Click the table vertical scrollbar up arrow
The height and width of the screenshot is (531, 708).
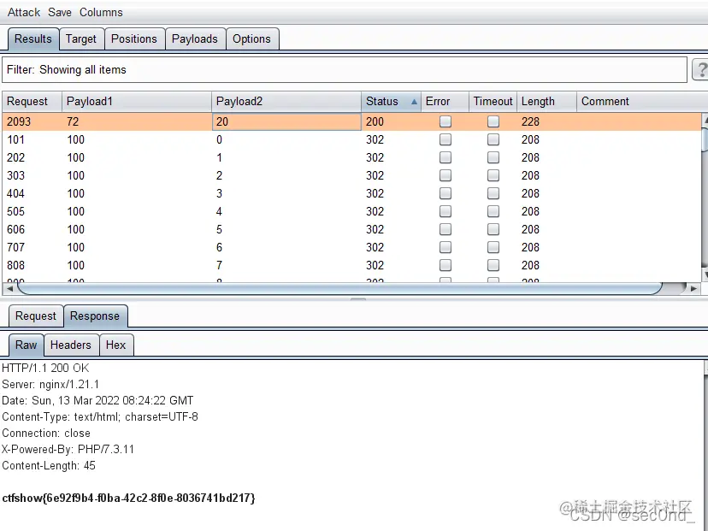tap(705, 121)
